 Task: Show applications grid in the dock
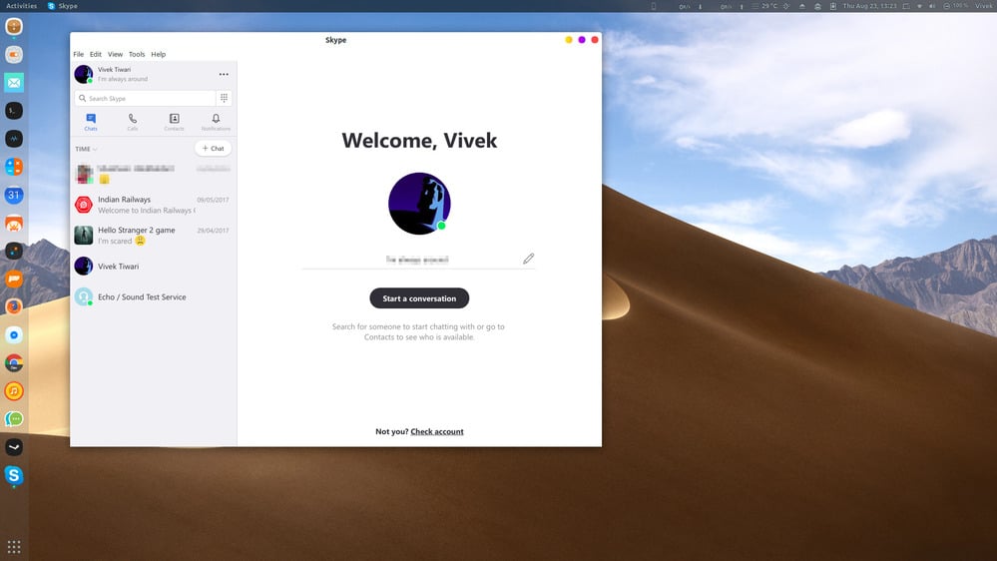pos(14,547)
